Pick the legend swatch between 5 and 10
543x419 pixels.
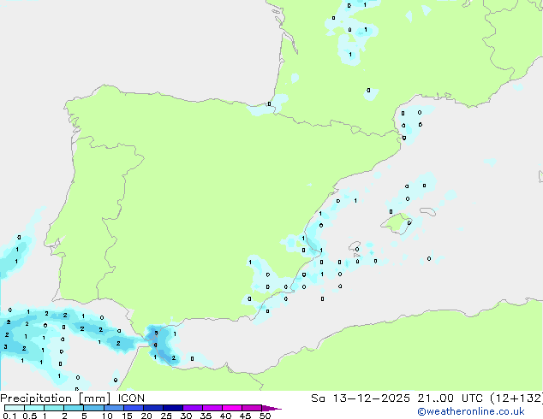click(x=93, y=408)
